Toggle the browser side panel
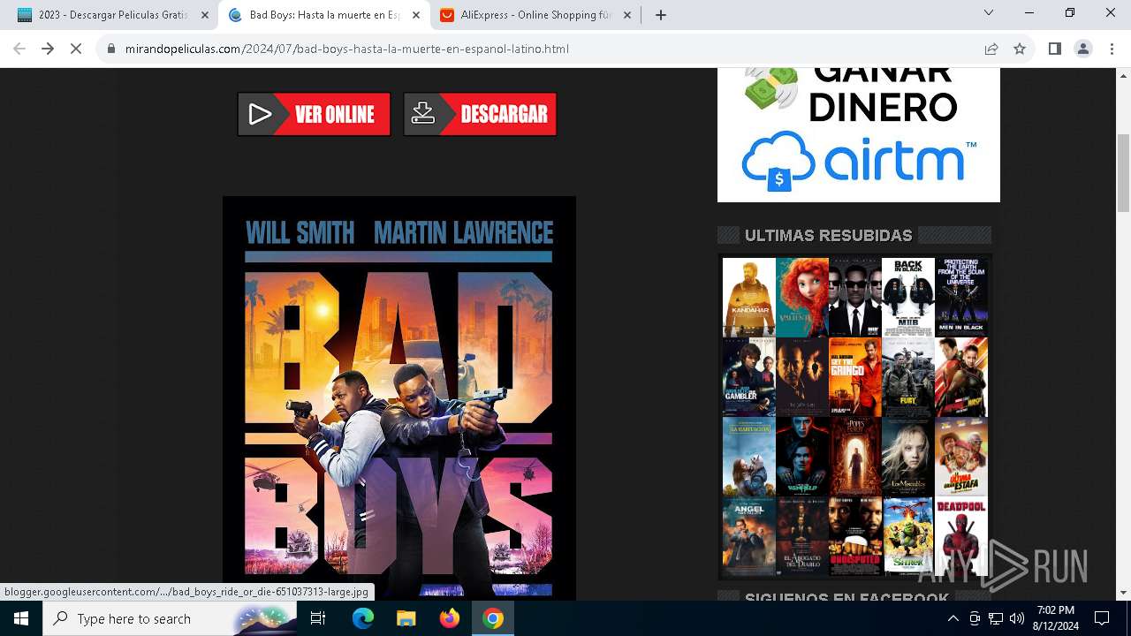The width and height of the screenshot is (1131, 636). pos(1054,49)
